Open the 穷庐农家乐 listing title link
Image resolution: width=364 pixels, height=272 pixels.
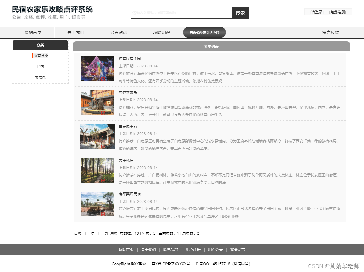[129, 92]
